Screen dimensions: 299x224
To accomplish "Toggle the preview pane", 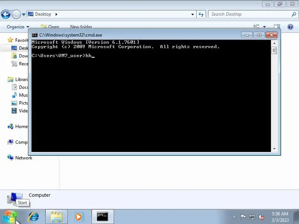I will [277, 27].
